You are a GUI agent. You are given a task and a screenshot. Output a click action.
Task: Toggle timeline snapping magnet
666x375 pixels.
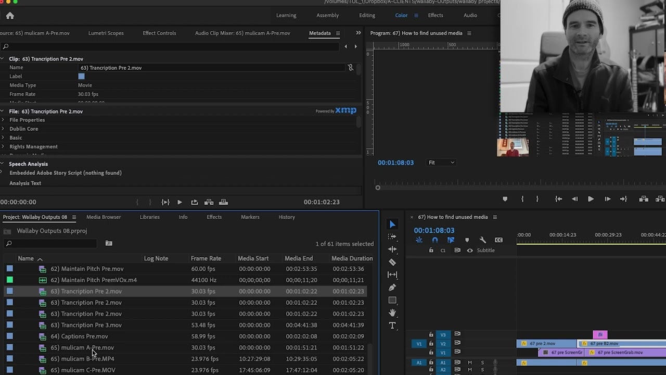435,240
